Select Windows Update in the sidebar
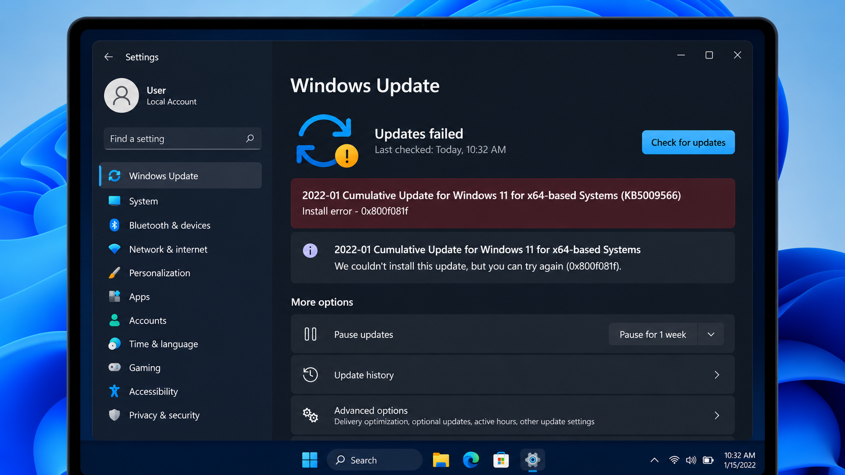 point(181,176)
